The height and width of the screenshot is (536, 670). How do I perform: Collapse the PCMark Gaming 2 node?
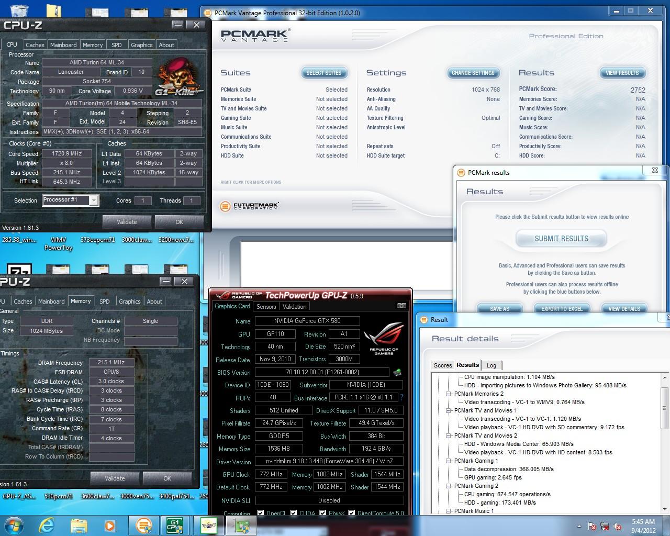(449, 486)
